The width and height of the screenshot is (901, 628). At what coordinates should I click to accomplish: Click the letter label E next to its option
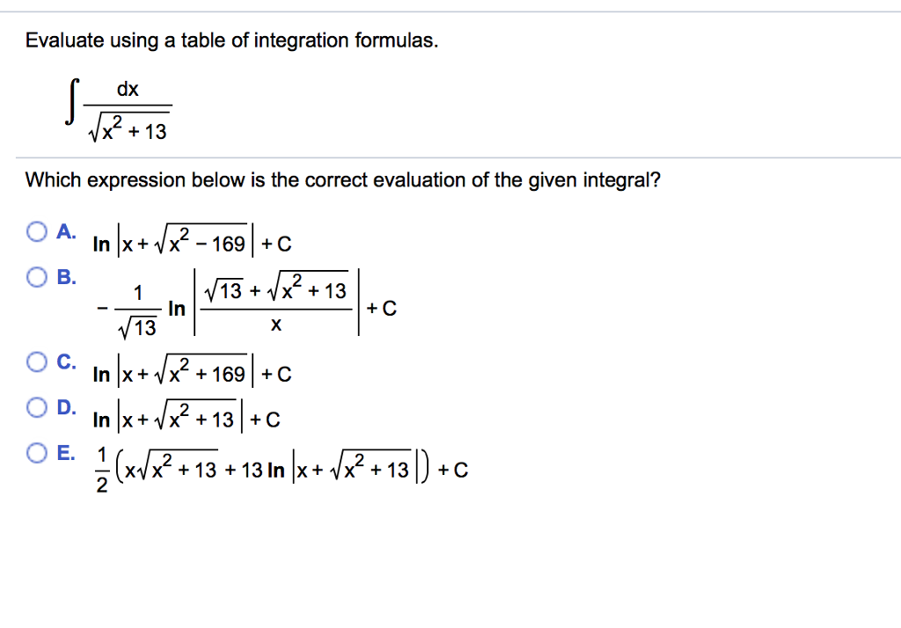tap(63, 450)
